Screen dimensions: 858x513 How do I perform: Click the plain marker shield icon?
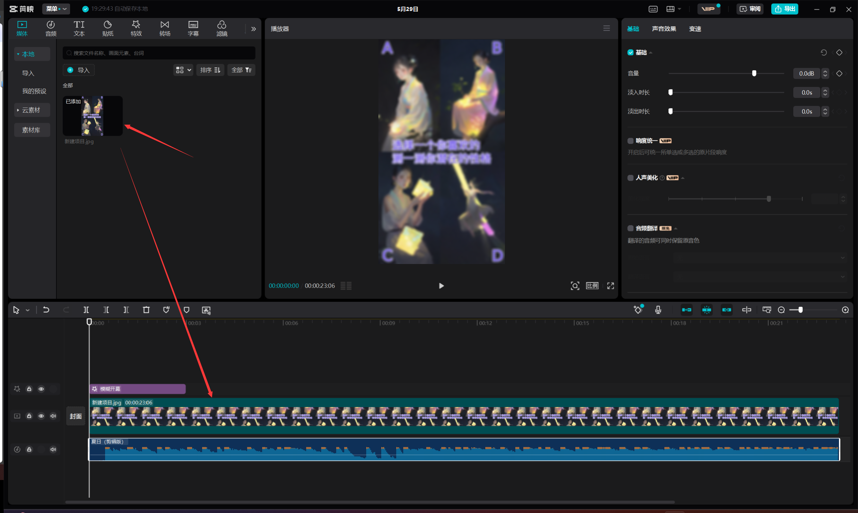tap(187, 310)
